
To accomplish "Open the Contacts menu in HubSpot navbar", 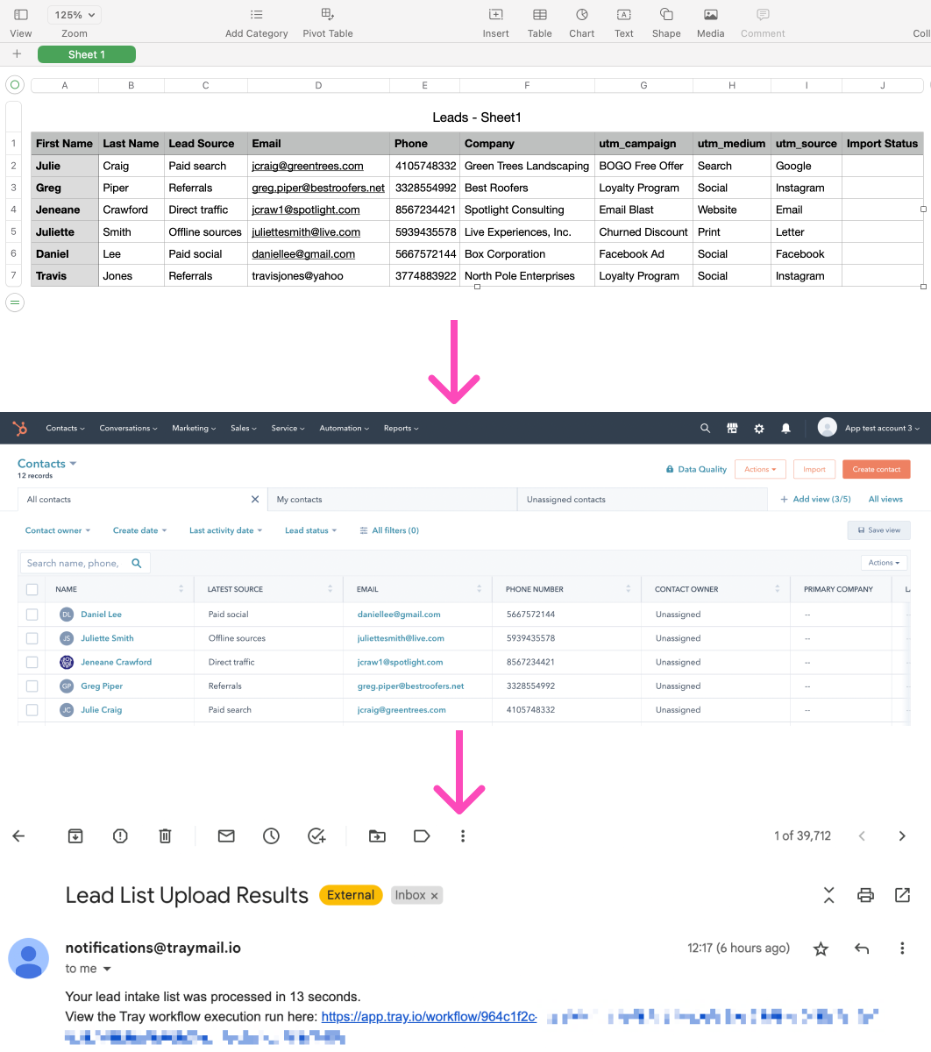I will 65,428.
